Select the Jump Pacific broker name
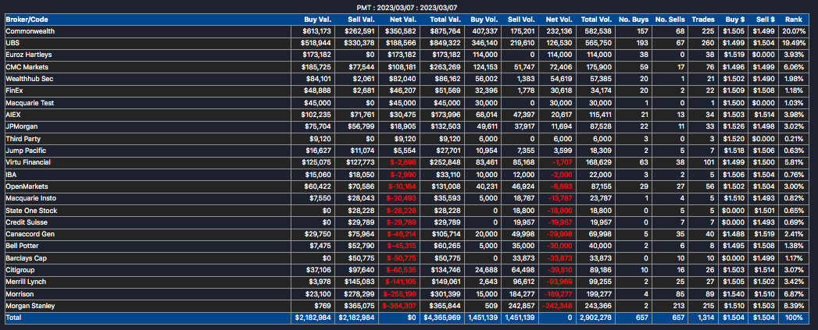818x330 pixels. pyautogui.click(x=26, y=151)
